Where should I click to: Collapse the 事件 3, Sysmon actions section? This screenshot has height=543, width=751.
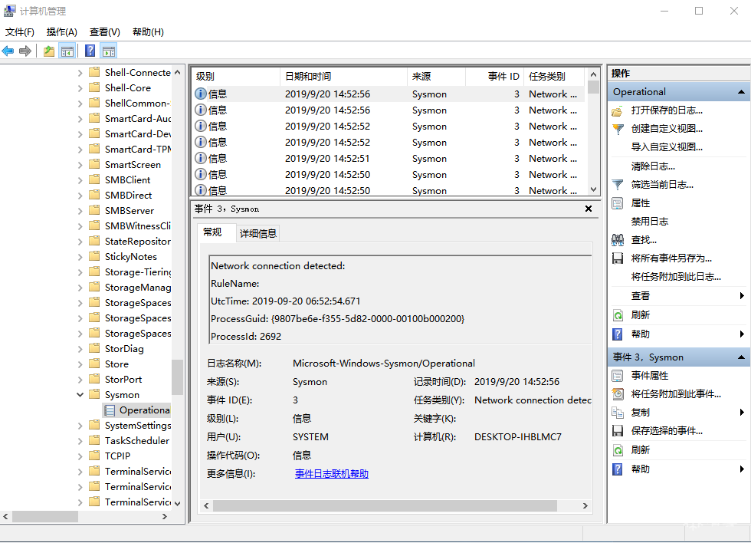click(x=741, y=357)
